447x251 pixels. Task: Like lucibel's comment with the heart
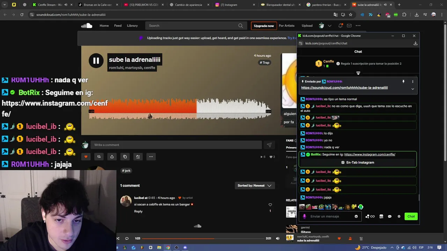270,205
